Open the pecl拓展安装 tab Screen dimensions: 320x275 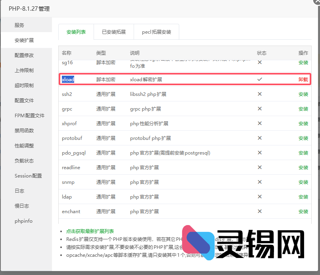point(156,32)
